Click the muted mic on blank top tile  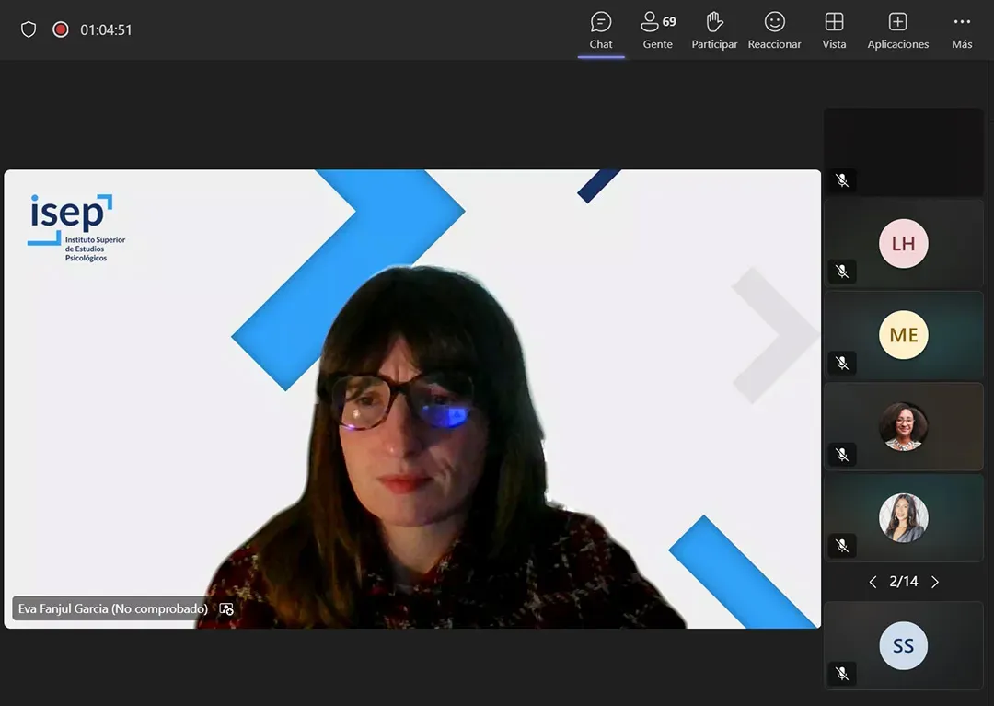tap(842, 180)
